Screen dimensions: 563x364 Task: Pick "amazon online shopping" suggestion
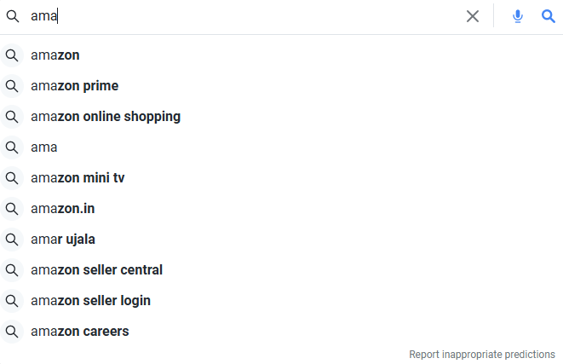click(106, 117)
